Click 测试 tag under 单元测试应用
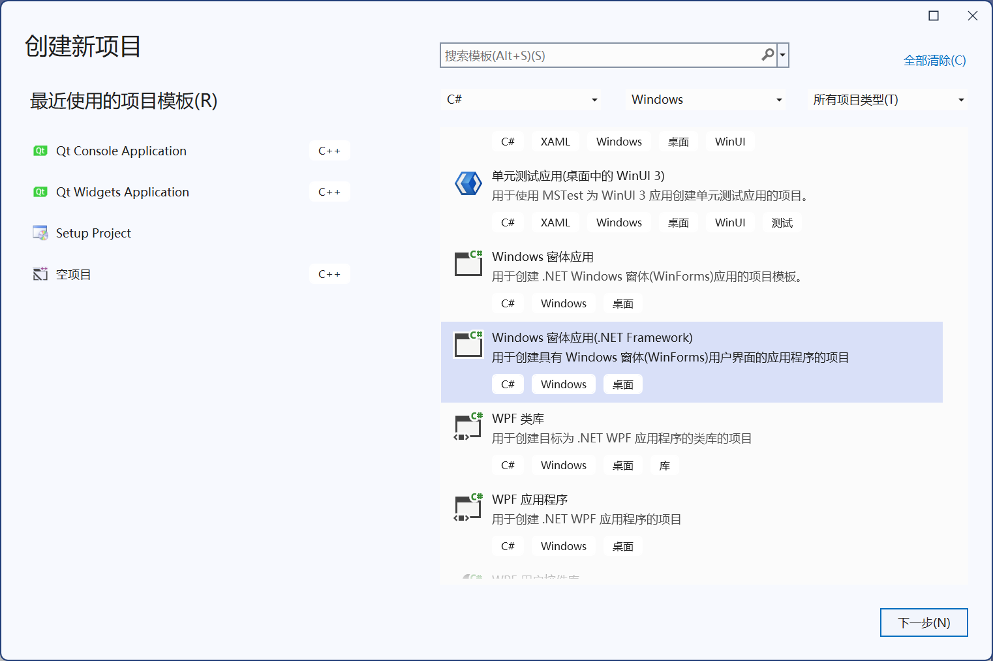The width and height of the screenshot is (993, 661). coord(782,223)
